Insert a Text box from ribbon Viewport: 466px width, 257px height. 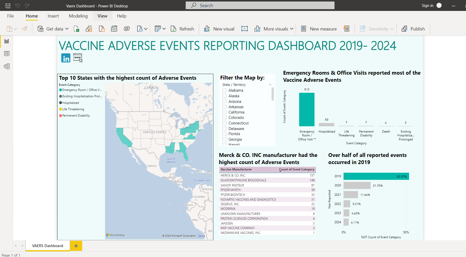(x=244, y=29)
